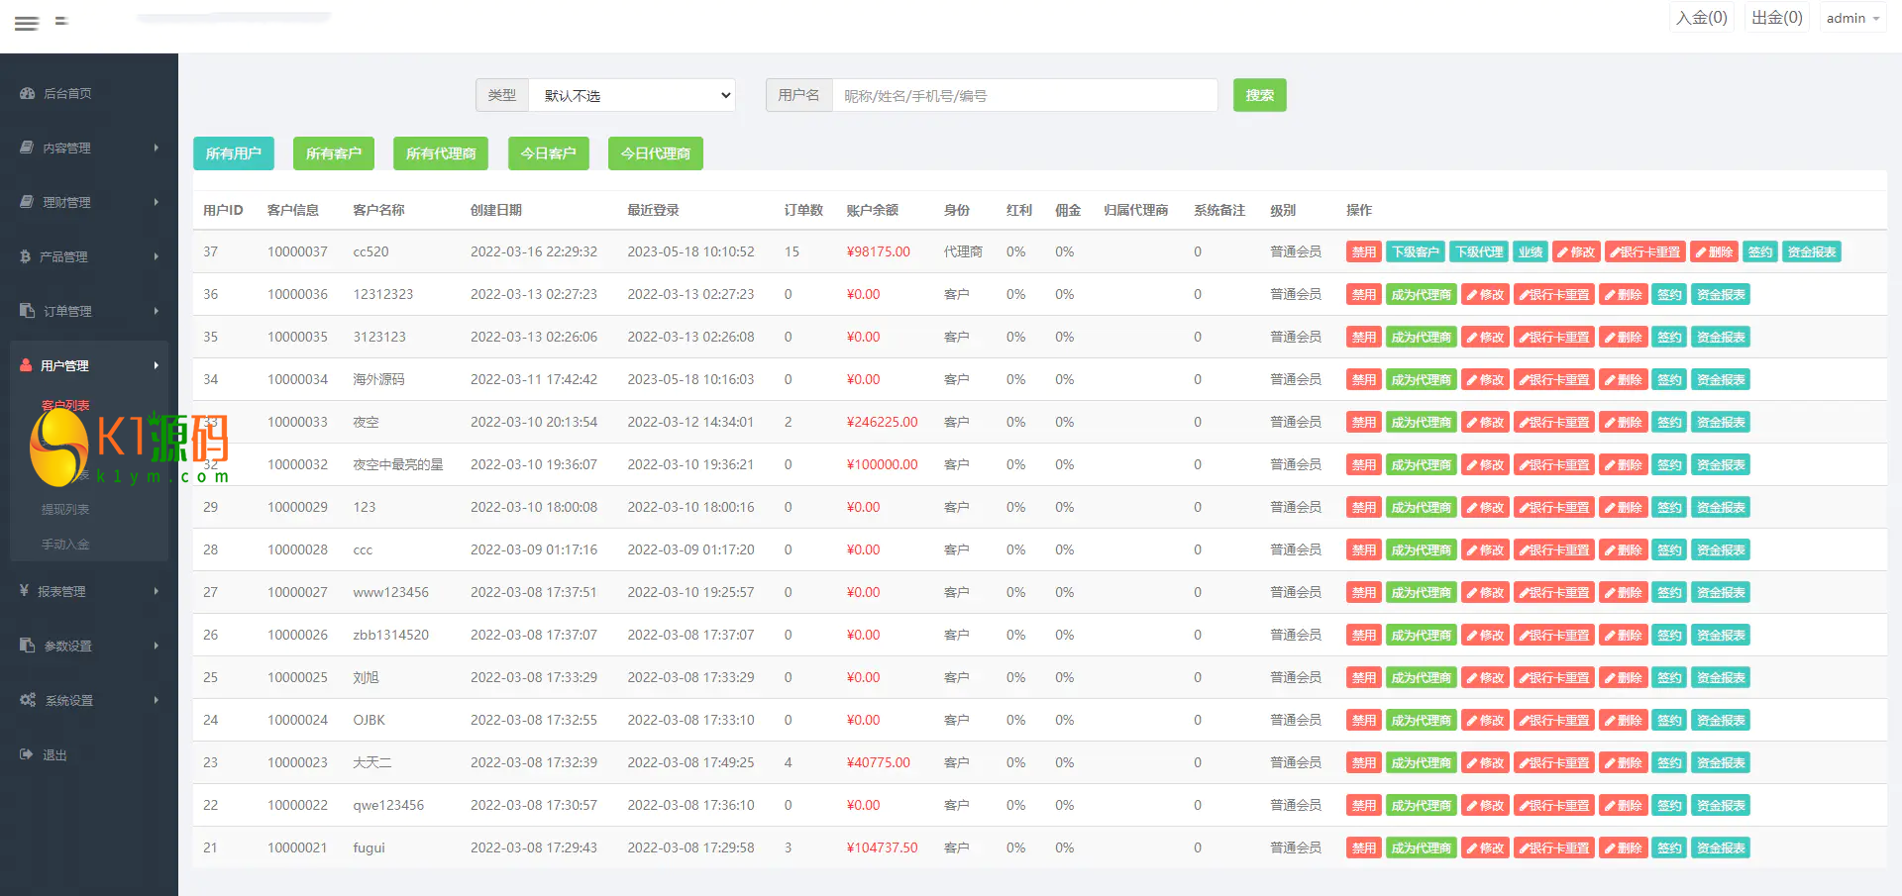The width and height of the screenshot is (1902, 896).
Task: Open the admin account dropdown
Action: pyautogui.click(x=1851, y=19)
